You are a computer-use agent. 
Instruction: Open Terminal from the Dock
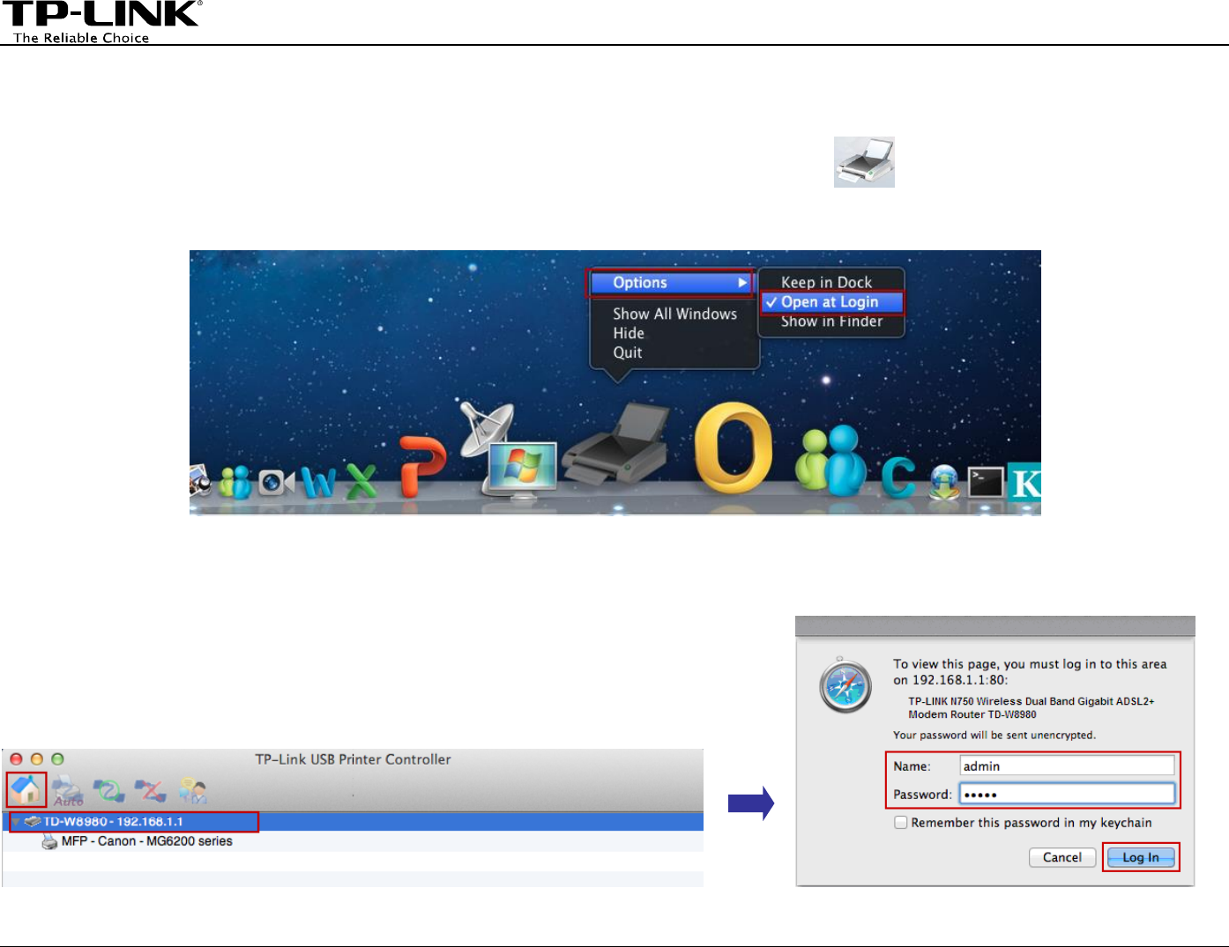[986, 483]
